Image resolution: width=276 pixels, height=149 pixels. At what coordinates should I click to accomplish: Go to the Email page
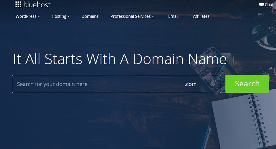click(x=173, y=16)
